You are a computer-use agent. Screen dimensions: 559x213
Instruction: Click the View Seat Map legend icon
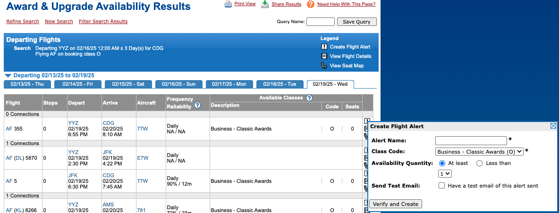324,66
